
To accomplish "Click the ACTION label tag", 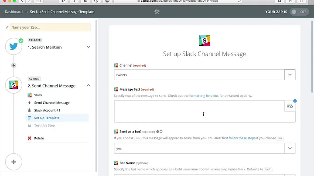I will 34,78.
